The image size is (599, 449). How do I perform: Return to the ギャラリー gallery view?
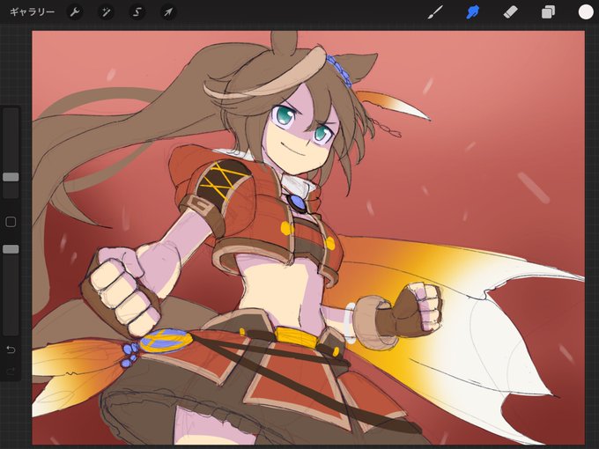pos(32,11)
